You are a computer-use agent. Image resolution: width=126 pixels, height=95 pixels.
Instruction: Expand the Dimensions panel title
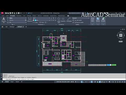click(41, 25)
